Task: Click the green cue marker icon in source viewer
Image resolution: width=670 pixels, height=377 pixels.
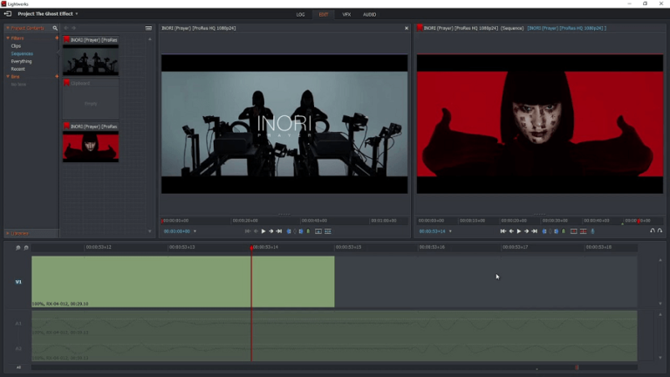Action: (x=308, y=231)
